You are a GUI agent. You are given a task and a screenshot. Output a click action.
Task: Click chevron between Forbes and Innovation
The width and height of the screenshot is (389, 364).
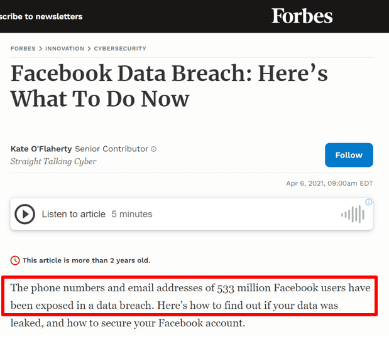coord(40,48)
